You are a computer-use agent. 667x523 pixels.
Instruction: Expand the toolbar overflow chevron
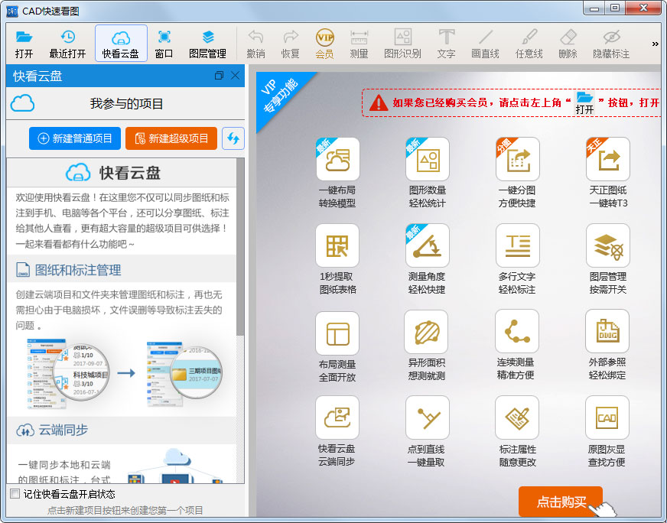click(x=655, y=44)
